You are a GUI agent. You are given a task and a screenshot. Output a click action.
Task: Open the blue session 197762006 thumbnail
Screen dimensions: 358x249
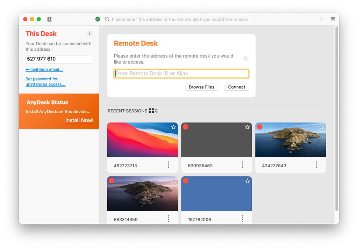click(216, 193)
